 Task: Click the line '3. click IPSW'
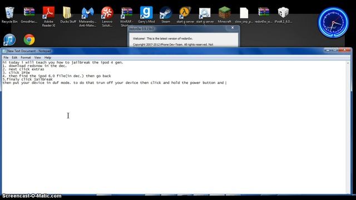(16, 73)
